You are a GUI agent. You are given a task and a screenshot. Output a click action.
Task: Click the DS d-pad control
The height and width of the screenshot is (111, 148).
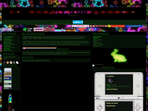tap(100, 108)
